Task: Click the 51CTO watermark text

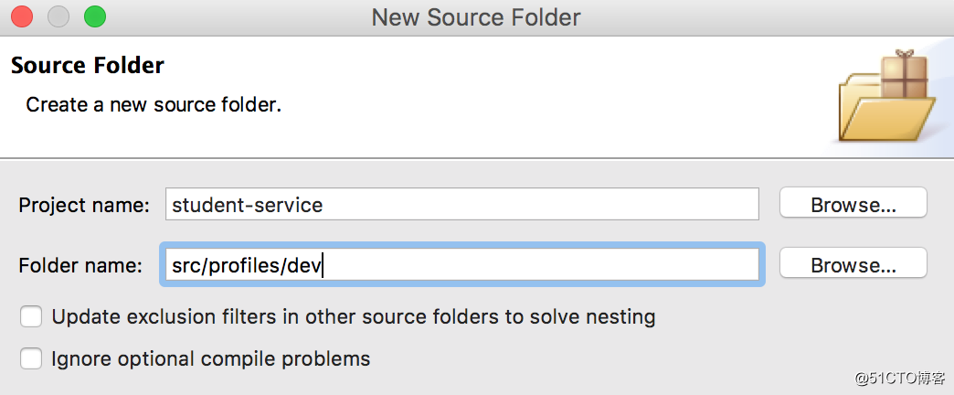Action: (x=900, y=379)
